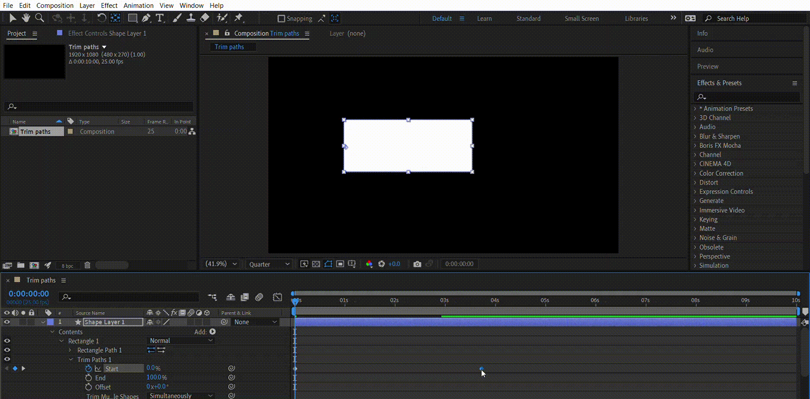Open the Quarter resolution dropdown
The height and width of the screenshot is (399, 810).
coord(269,264)
